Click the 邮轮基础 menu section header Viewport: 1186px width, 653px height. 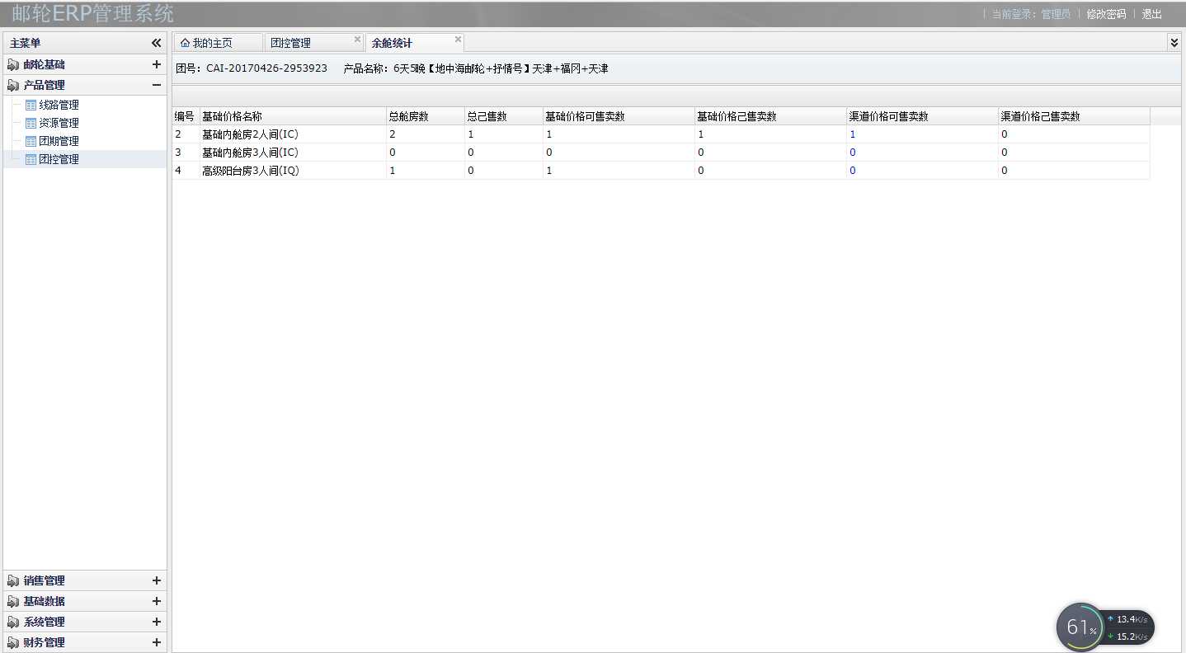pyautogui.click(x=85, y=64)
